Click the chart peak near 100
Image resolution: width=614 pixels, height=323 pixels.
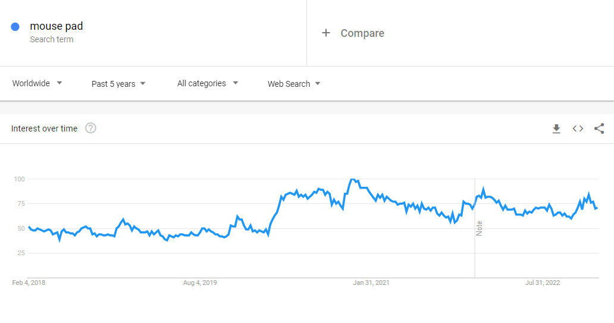353,179
